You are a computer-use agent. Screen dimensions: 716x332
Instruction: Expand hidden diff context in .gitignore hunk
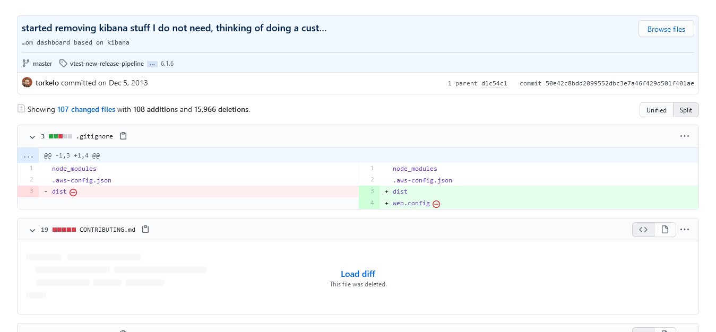pos(28,155)
